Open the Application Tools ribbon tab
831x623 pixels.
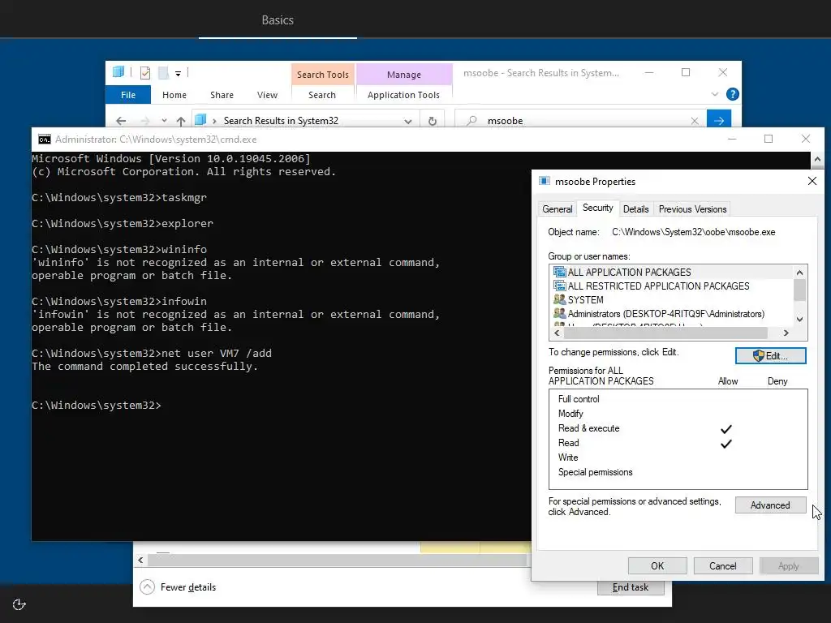click(404, 95)
